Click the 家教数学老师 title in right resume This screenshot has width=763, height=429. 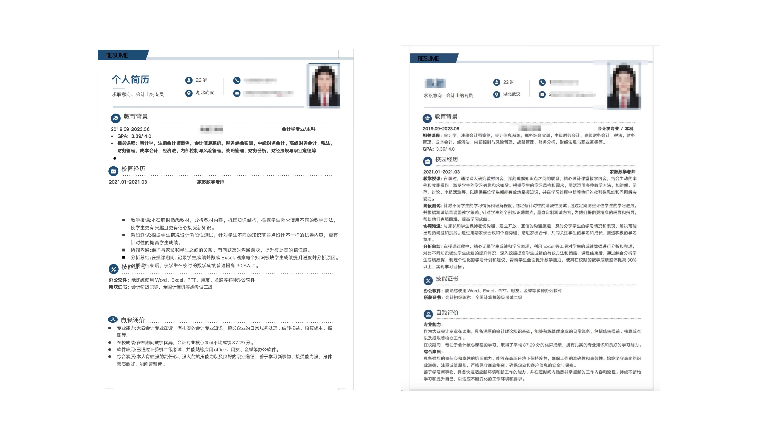coord(622,172)
